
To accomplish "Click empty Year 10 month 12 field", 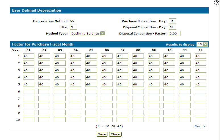I will pyautogui.click(x=200, y=120).
